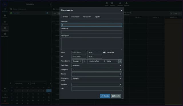Open the reminder relative-to dropdown
Screen dimensions: 183x106
tap(112, 61)
